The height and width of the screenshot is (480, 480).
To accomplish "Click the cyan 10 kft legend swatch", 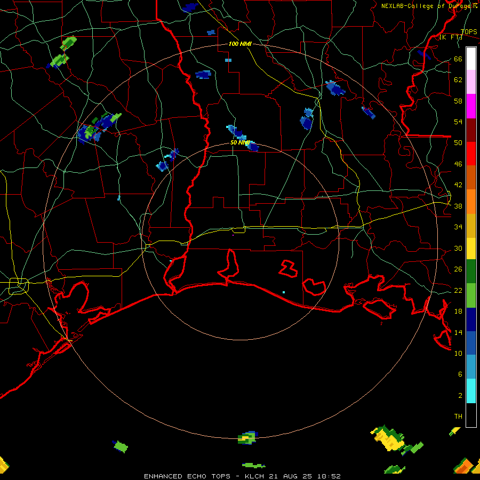I will point(471,391).
